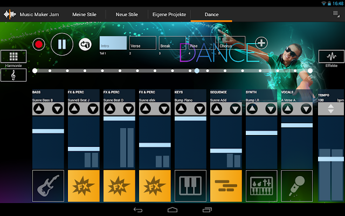Toggle the Bass guitar instrument pad

coord(48,186)
